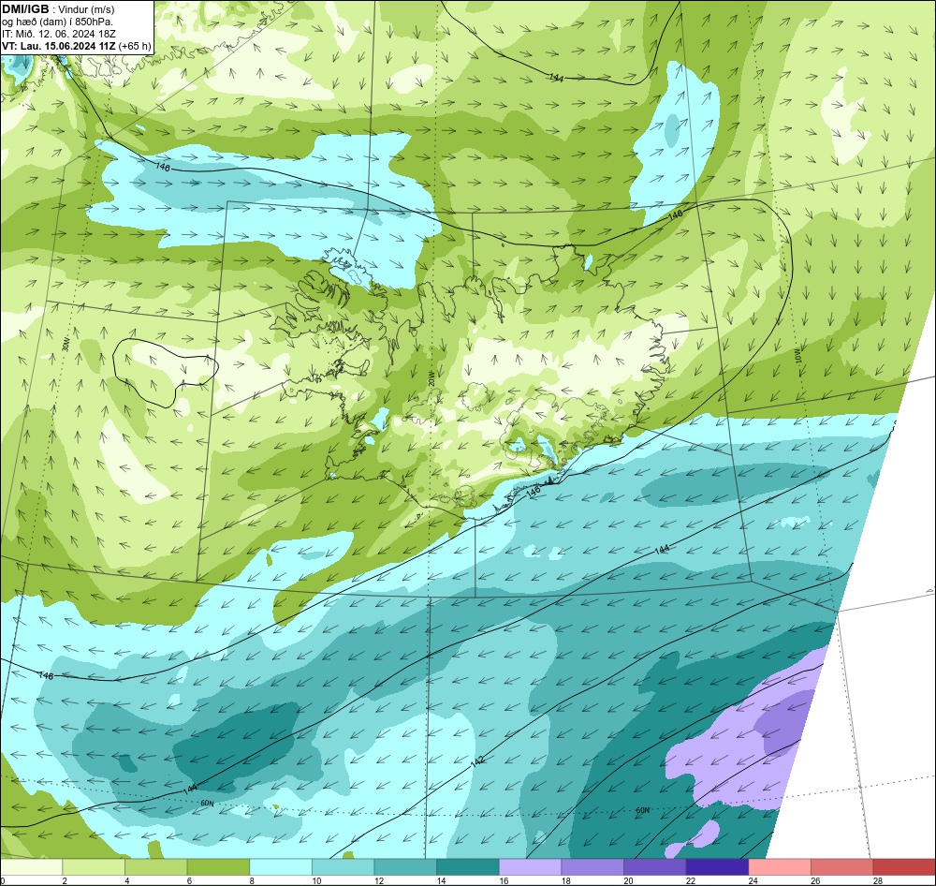Click the legend tick label '14'

click(x=441, y=880)
